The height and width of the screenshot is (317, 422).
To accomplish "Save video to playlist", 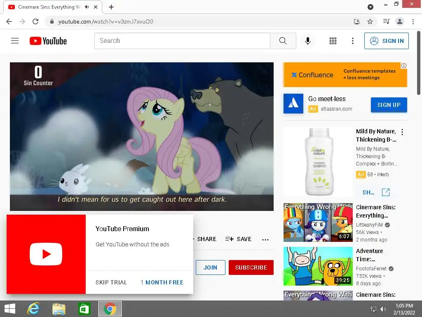I will [239, 239].
